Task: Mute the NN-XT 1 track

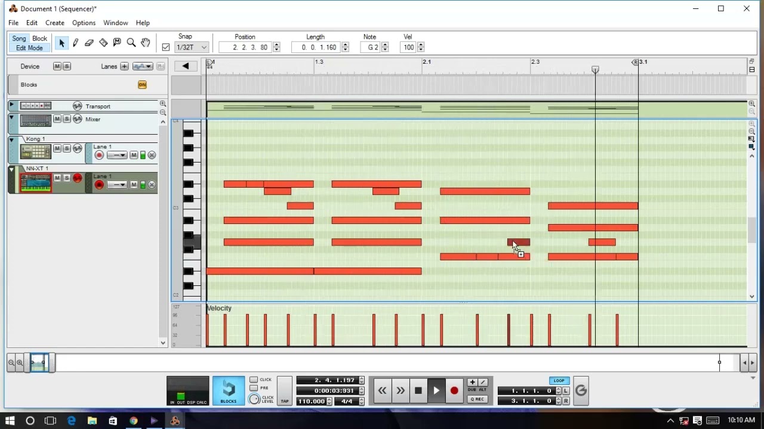Action: point(57,178)
